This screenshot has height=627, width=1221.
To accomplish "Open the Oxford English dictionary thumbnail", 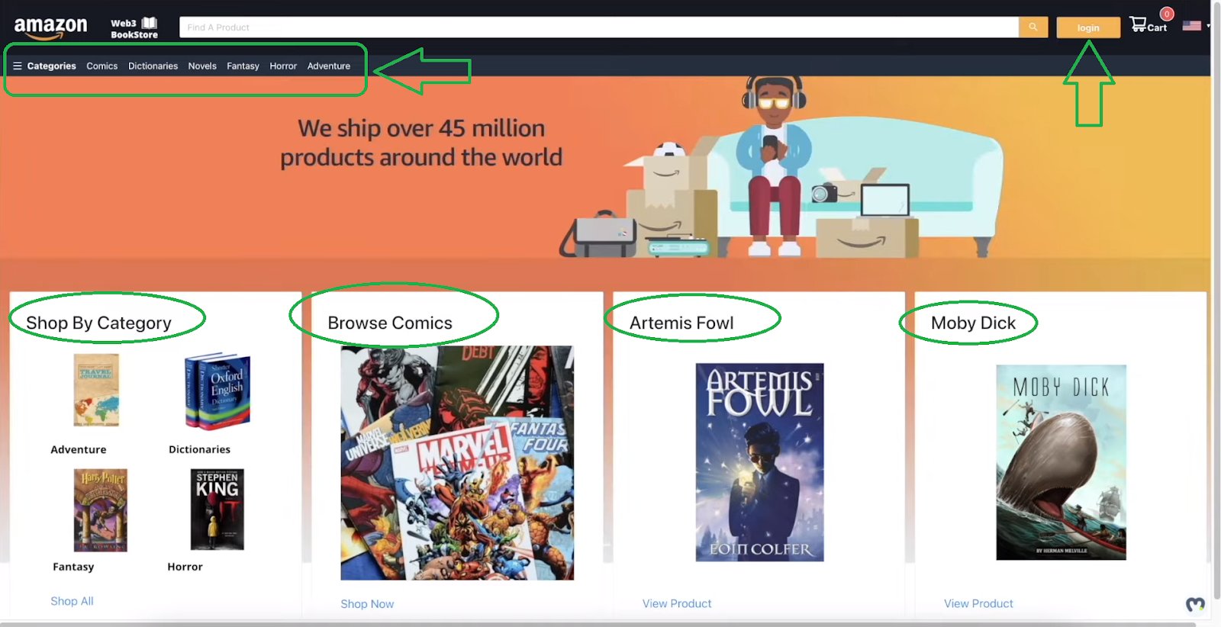I will click(x=217, y=391).
